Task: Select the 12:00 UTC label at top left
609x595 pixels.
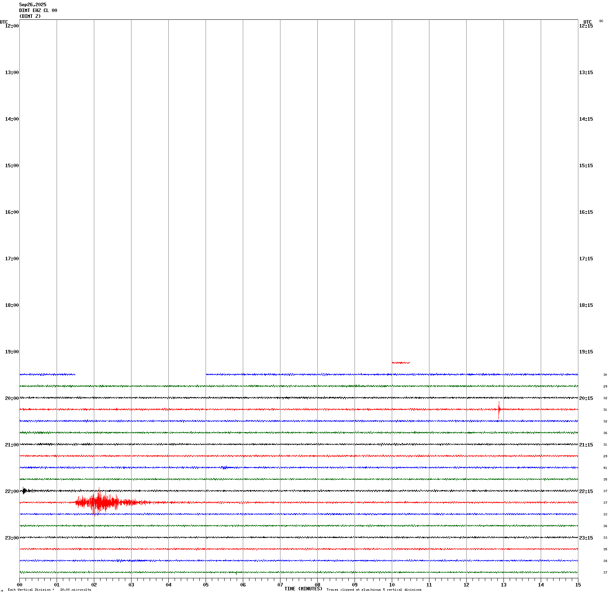Action: click(12, 26)
